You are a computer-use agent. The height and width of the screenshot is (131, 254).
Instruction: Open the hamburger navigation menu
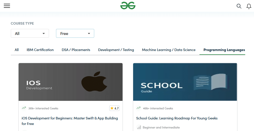pyautogui.click(x=7, y=6)
